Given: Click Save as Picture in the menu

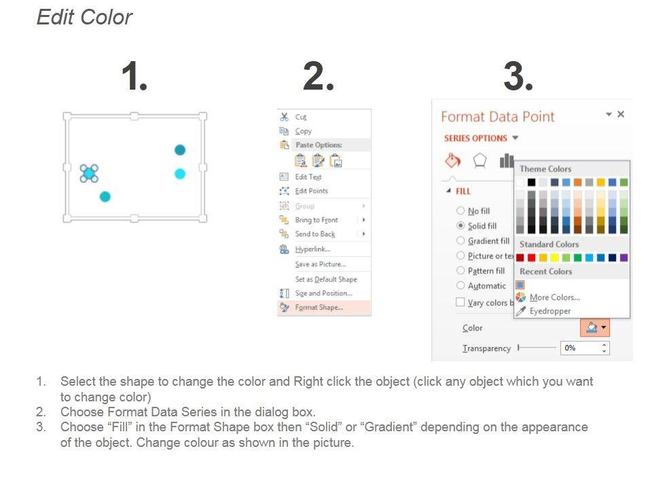Looking at the screenshot, I should coord(320,264).
